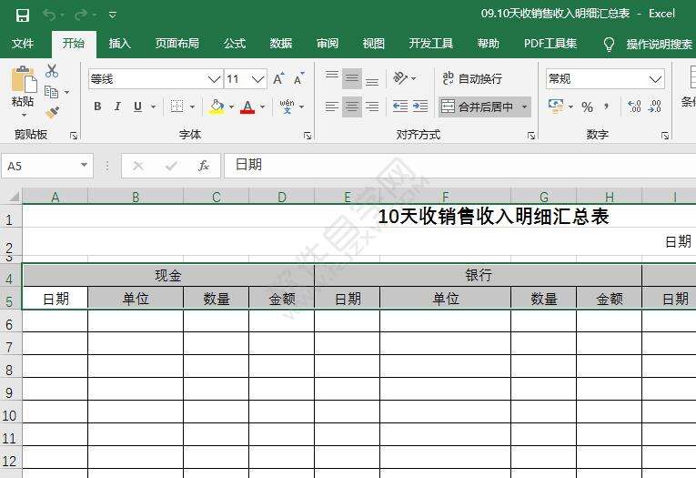Open the 对齐方式 dialog launcher
Image resolution: width=696 pixels, height=478 pixels.
[x=531, y=136]
